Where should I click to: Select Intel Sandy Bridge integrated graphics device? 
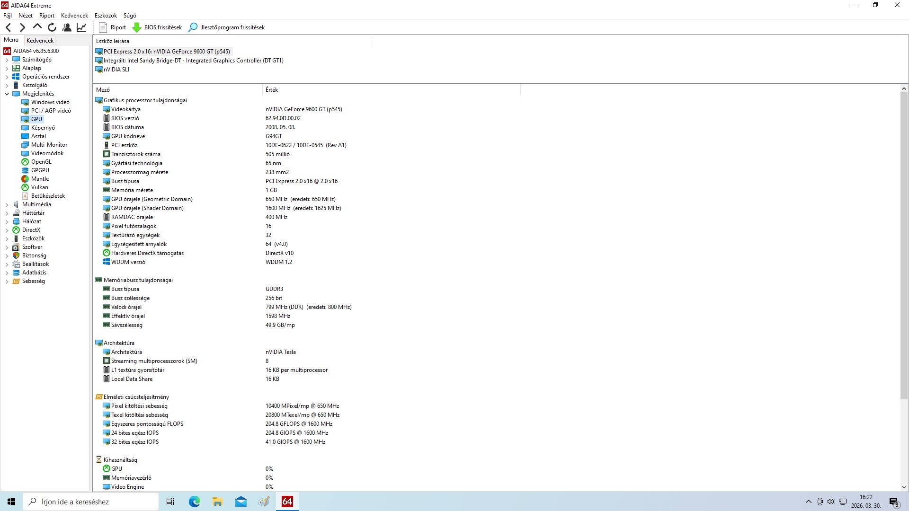193,61
